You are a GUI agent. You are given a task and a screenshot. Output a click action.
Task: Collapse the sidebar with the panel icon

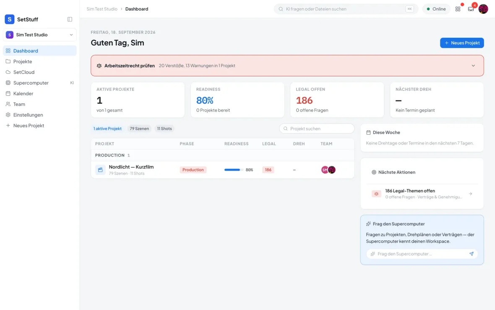pos(70,19)
